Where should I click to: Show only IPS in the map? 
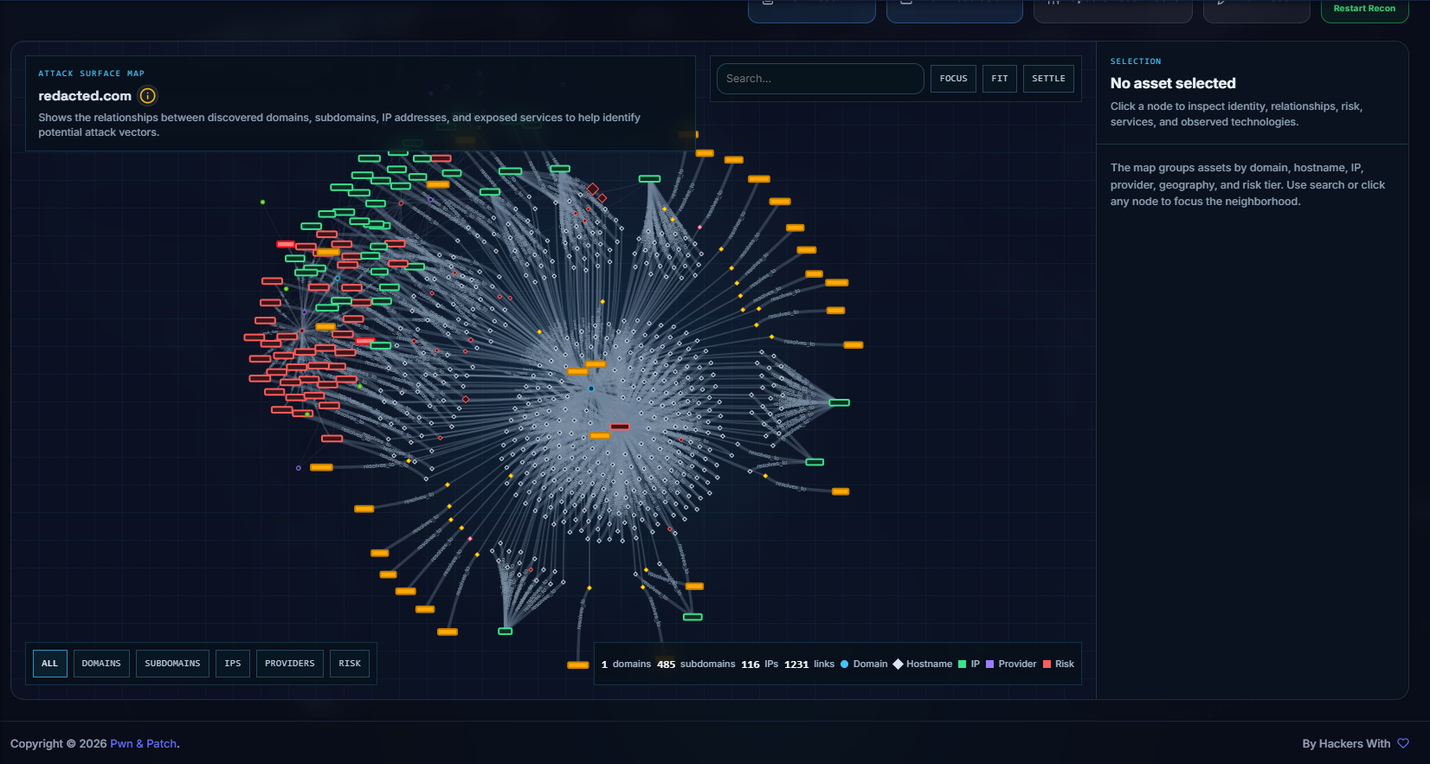click(233, 664)
